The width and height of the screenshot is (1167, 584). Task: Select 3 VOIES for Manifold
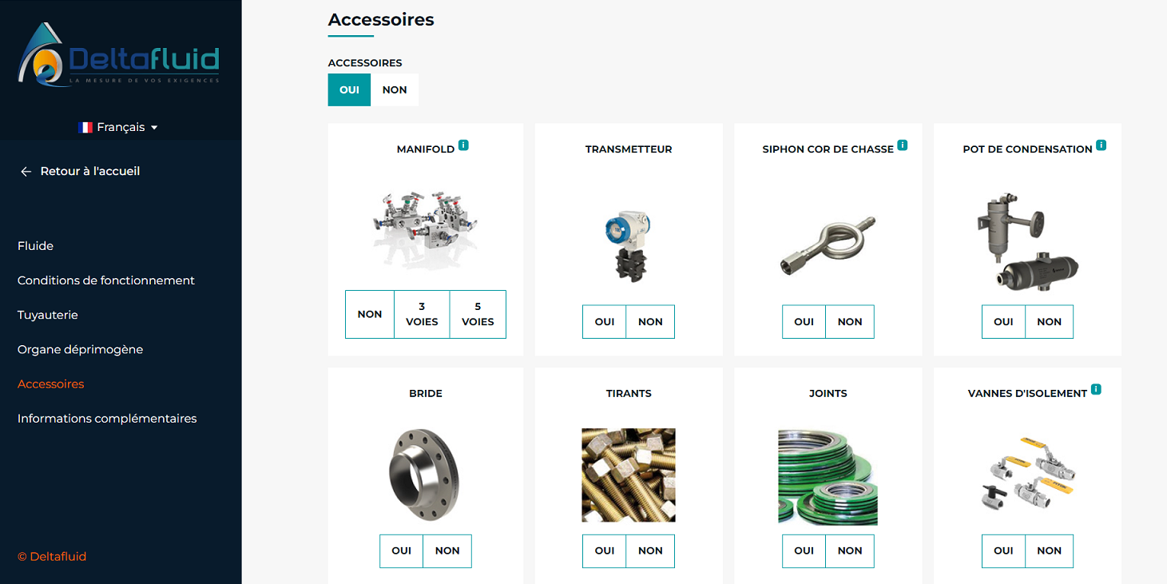[x=422, y=314]
